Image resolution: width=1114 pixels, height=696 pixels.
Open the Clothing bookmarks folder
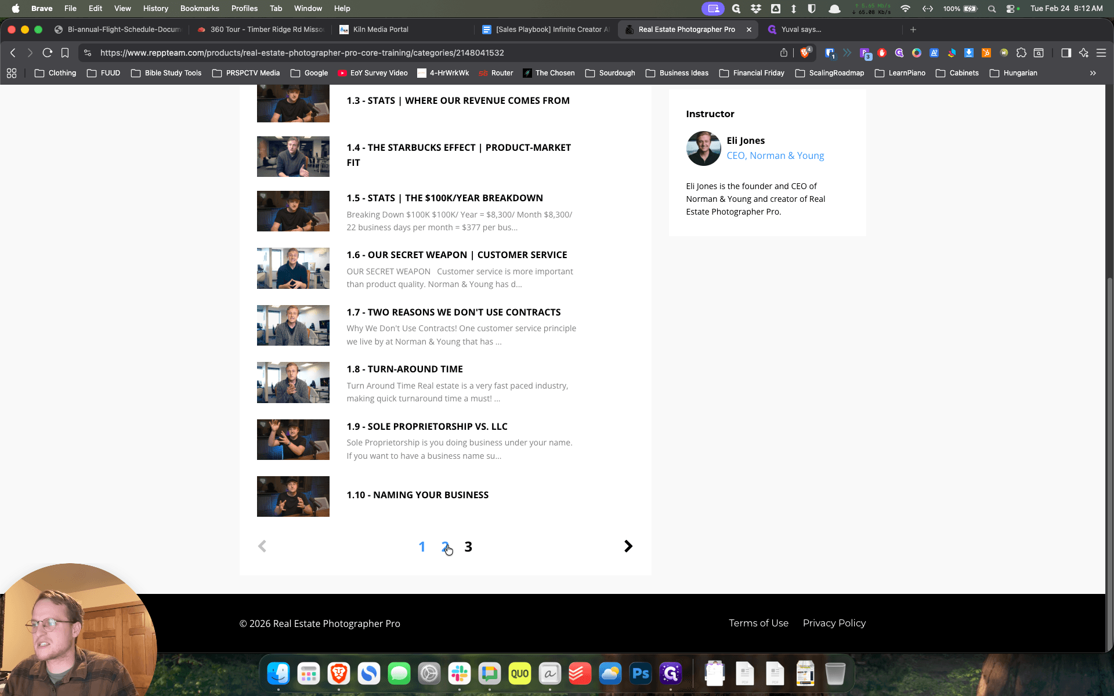(56, 73)
